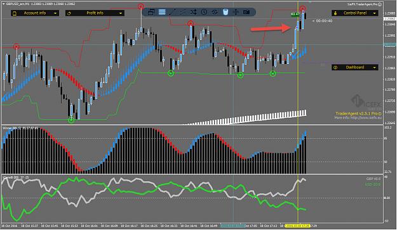Expand the Profit info dropdown arrow

pos(121,13)
